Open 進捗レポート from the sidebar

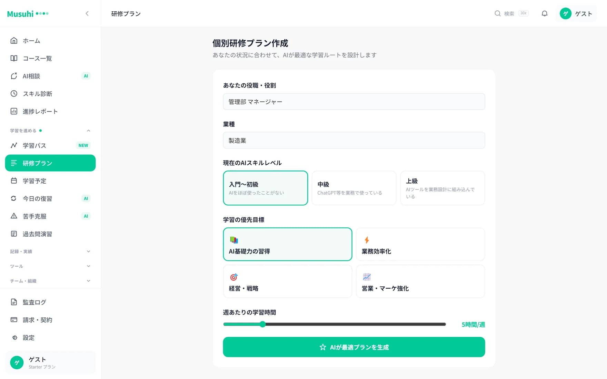(x=50, y=111)
